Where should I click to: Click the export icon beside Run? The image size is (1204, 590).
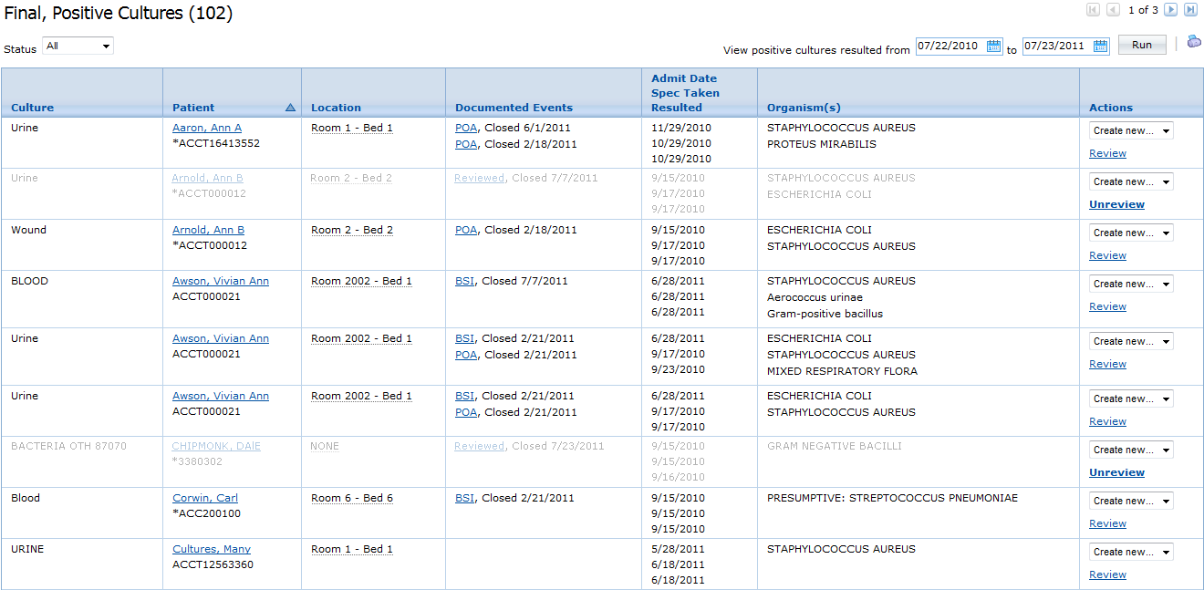[1194, 42]
